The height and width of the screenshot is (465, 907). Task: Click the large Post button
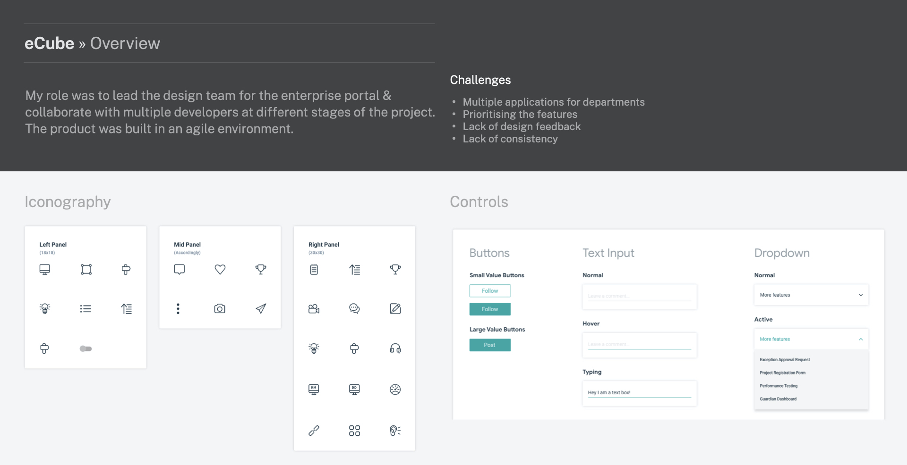(490, 345)
